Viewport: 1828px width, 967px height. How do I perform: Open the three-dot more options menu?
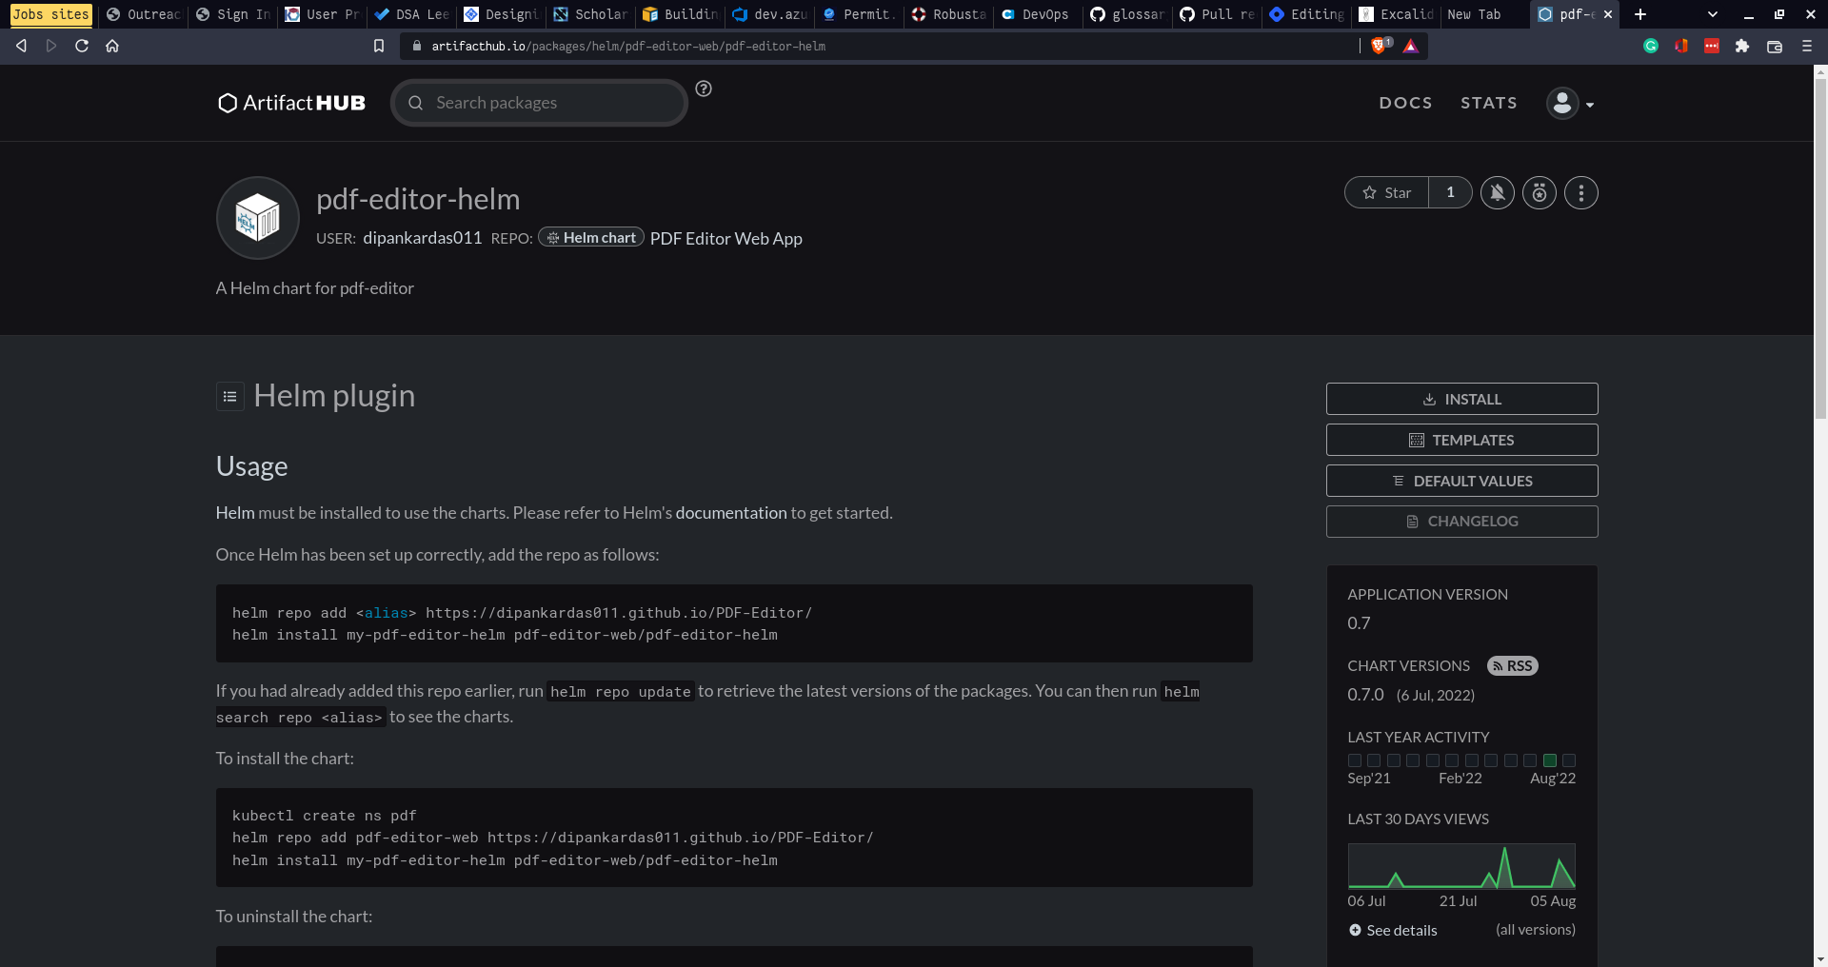1581,193
